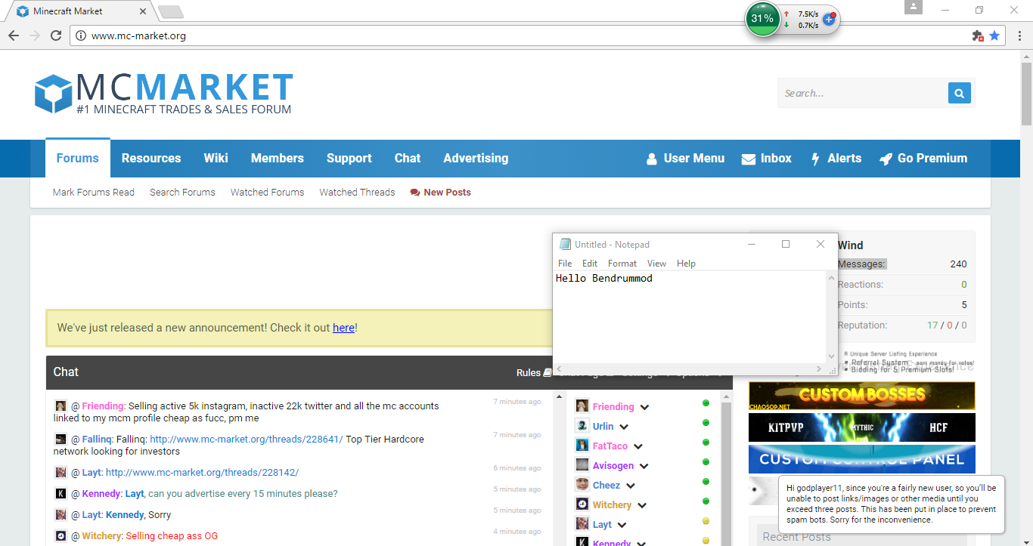This screenshot has width=1033, height=546.
Task: Click Urlin's avatar in online list
Action: coord(582,426)
